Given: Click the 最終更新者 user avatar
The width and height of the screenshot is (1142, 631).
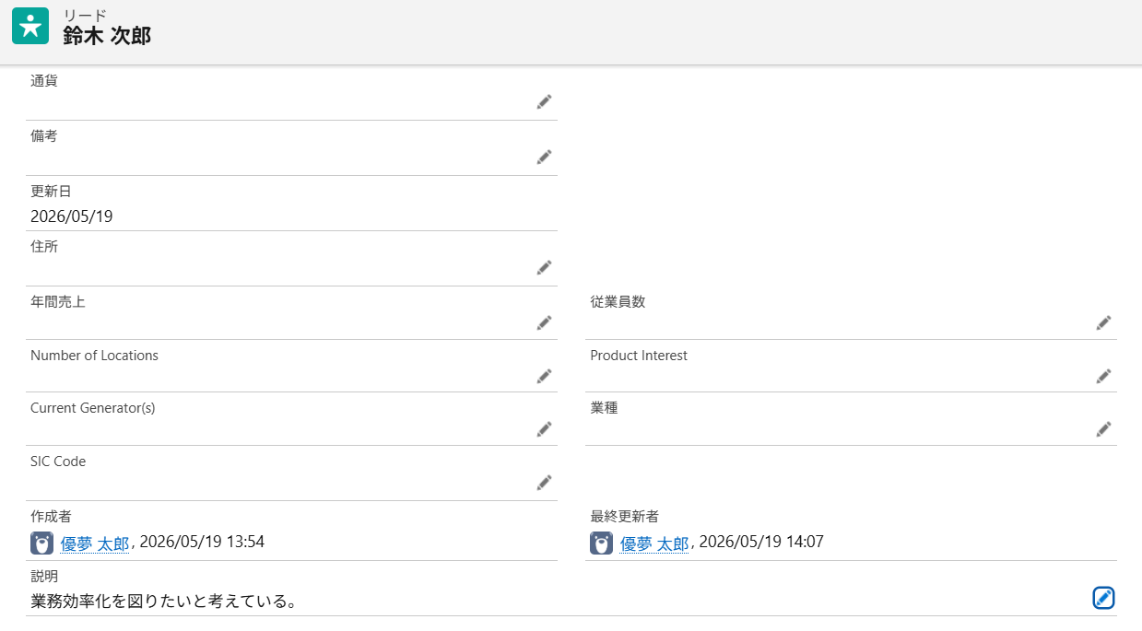Looking at the screenshot, I should (x=601, y=543).
